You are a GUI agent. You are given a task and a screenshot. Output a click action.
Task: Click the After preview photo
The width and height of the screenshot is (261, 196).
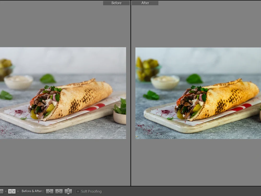click(x=198, y=93)
